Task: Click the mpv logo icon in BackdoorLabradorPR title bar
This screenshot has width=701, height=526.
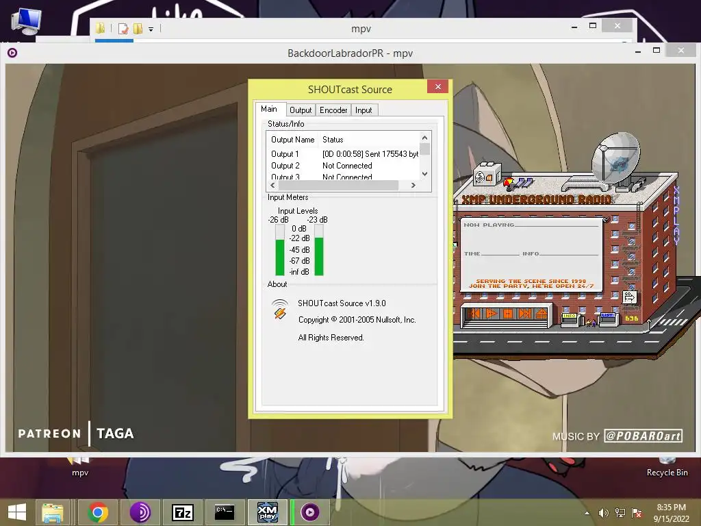Action: (12, 53)
